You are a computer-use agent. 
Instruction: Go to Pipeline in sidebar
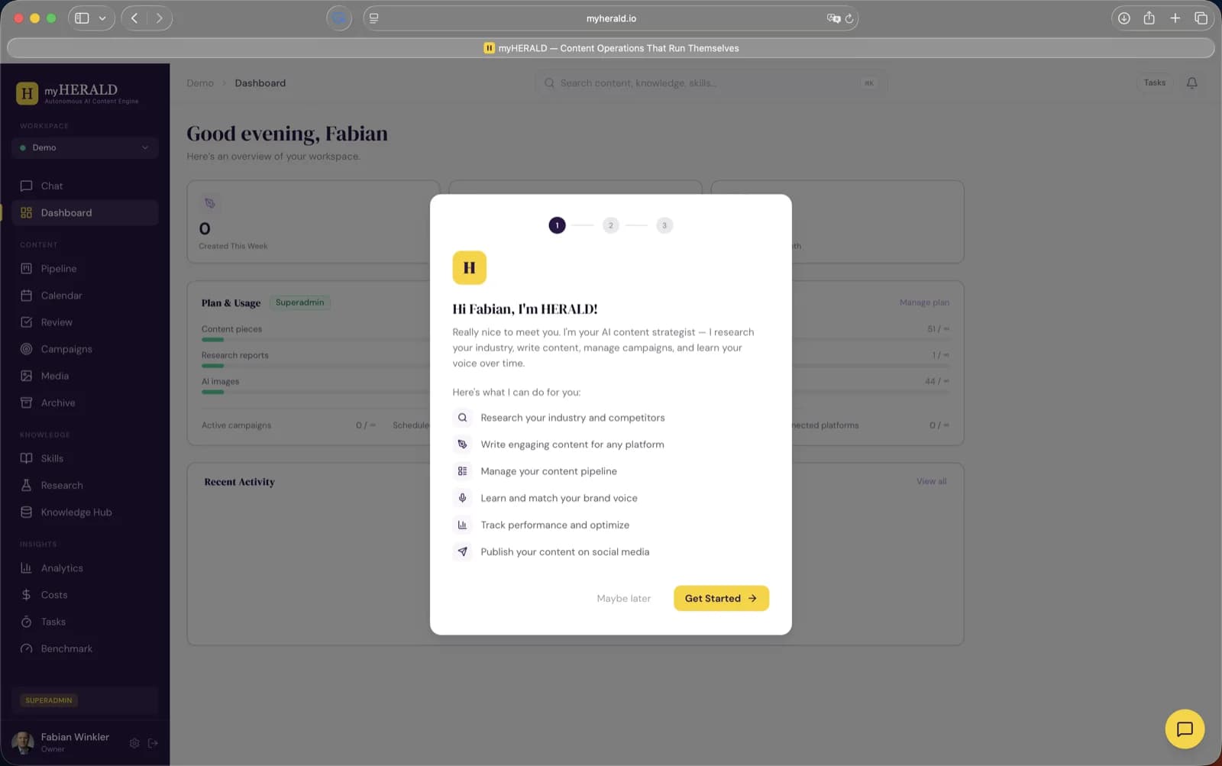pyautogui.click(x=85, y=269)
